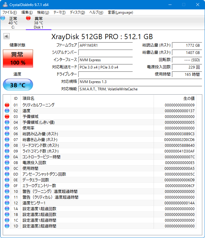Click raw value 000000038B9C3
This screenshot has width=205, height=238.
pyautogui.click(x=179, y=134)
